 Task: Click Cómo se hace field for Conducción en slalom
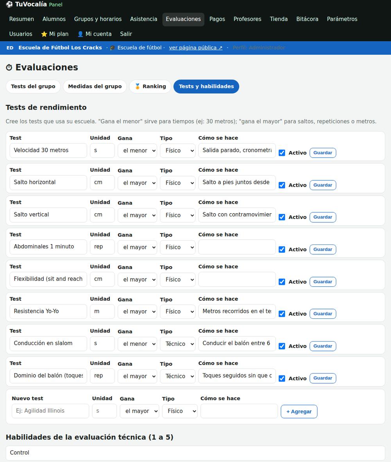[237, 343]
